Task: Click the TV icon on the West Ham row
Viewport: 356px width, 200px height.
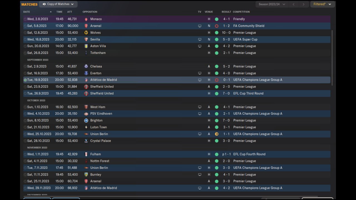Action: pos(199,107)
